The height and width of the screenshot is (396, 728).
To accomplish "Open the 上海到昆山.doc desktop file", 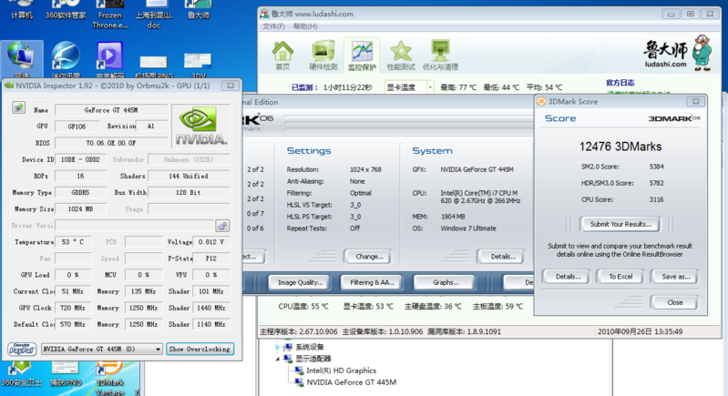I will point(154,14).
